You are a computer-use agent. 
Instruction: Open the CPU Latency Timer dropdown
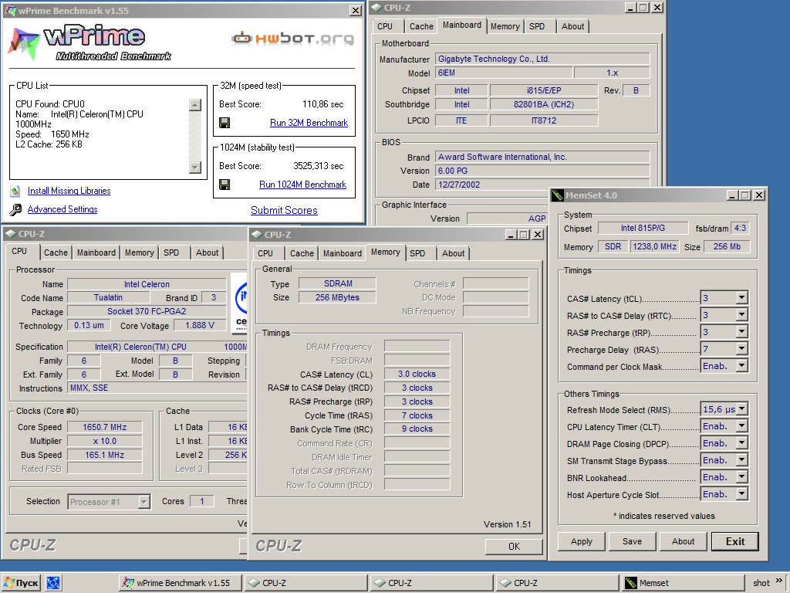tap(741, 426)
